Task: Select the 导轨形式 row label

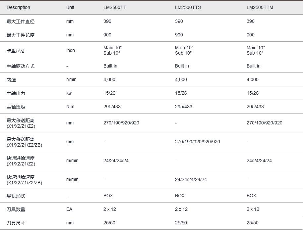Action: pyautogui.click(x=16, y=196)
